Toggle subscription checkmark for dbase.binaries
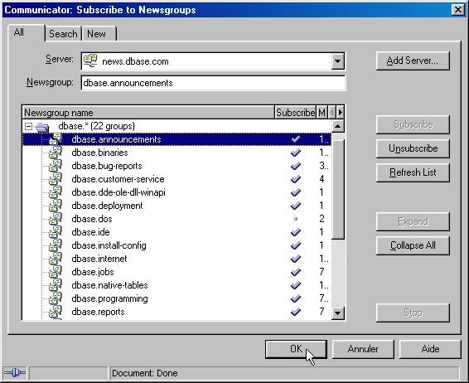 (x=296, y=153)
